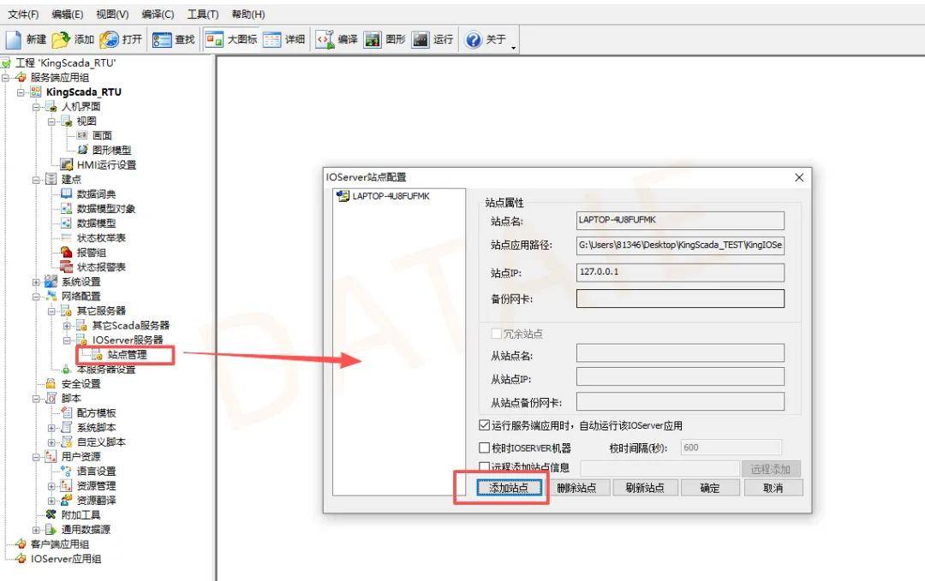
Task: Click the 添加站点 button
Action: pos(509,488)
